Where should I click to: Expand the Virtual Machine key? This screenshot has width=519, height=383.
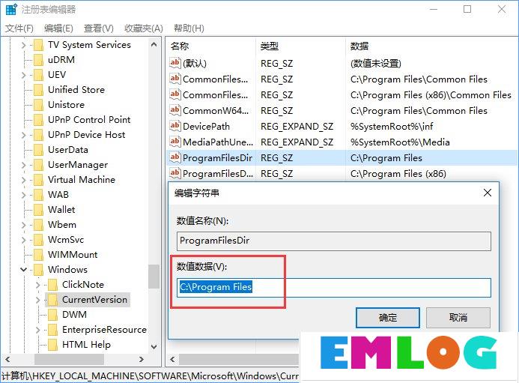click(23, 180)
